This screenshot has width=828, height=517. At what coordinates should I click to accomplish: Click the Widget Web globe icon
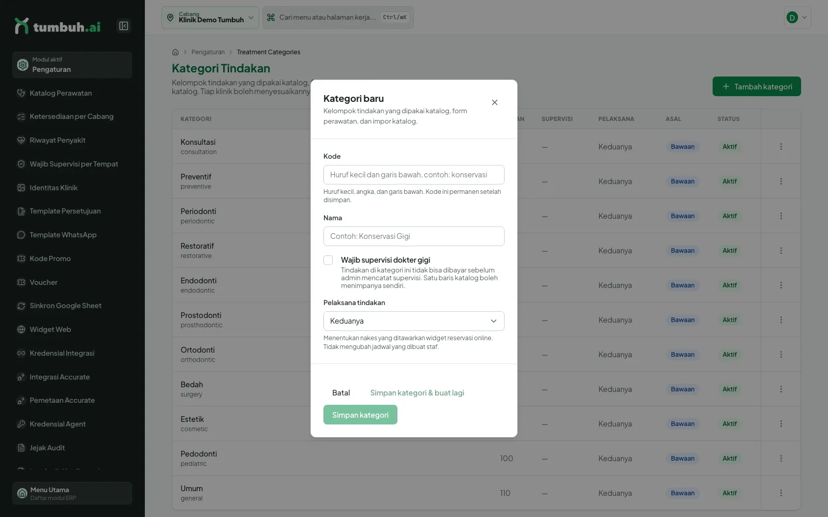[x=21, y=329]
